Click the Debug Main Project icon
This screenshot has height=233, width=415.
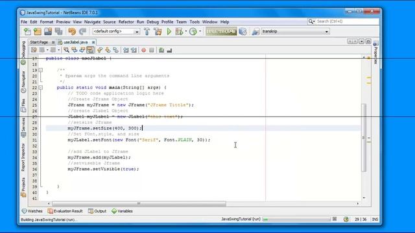[x=179, y=32]
